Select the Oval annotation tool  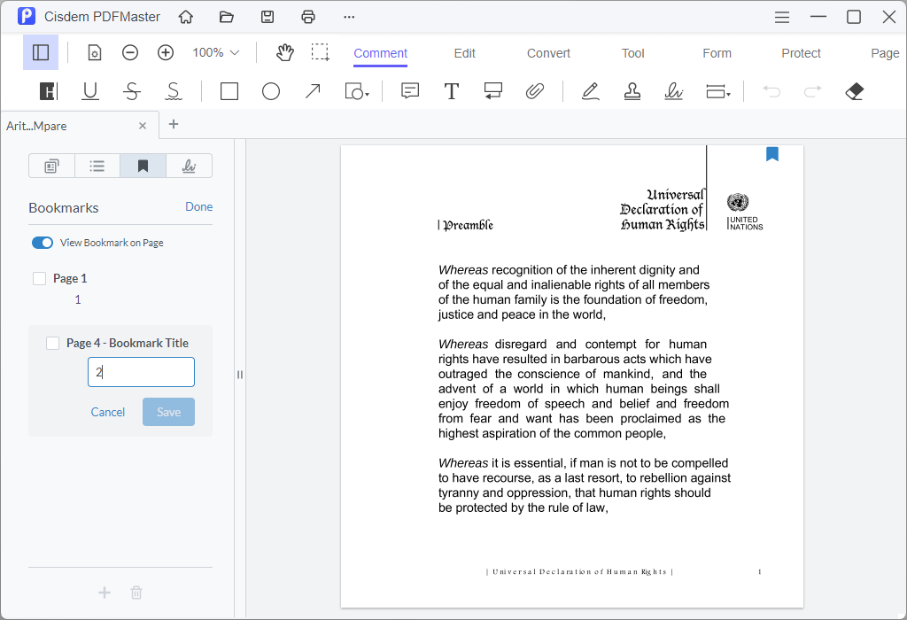pos(271,91)
